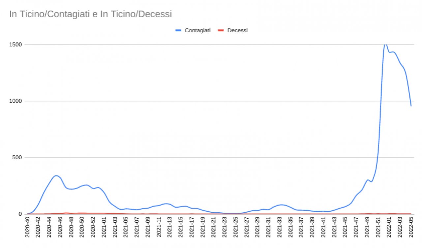Select the Contagiati legend label
Image resolution: width=422 pixels, height=248 pixels.
coord(197,30)
